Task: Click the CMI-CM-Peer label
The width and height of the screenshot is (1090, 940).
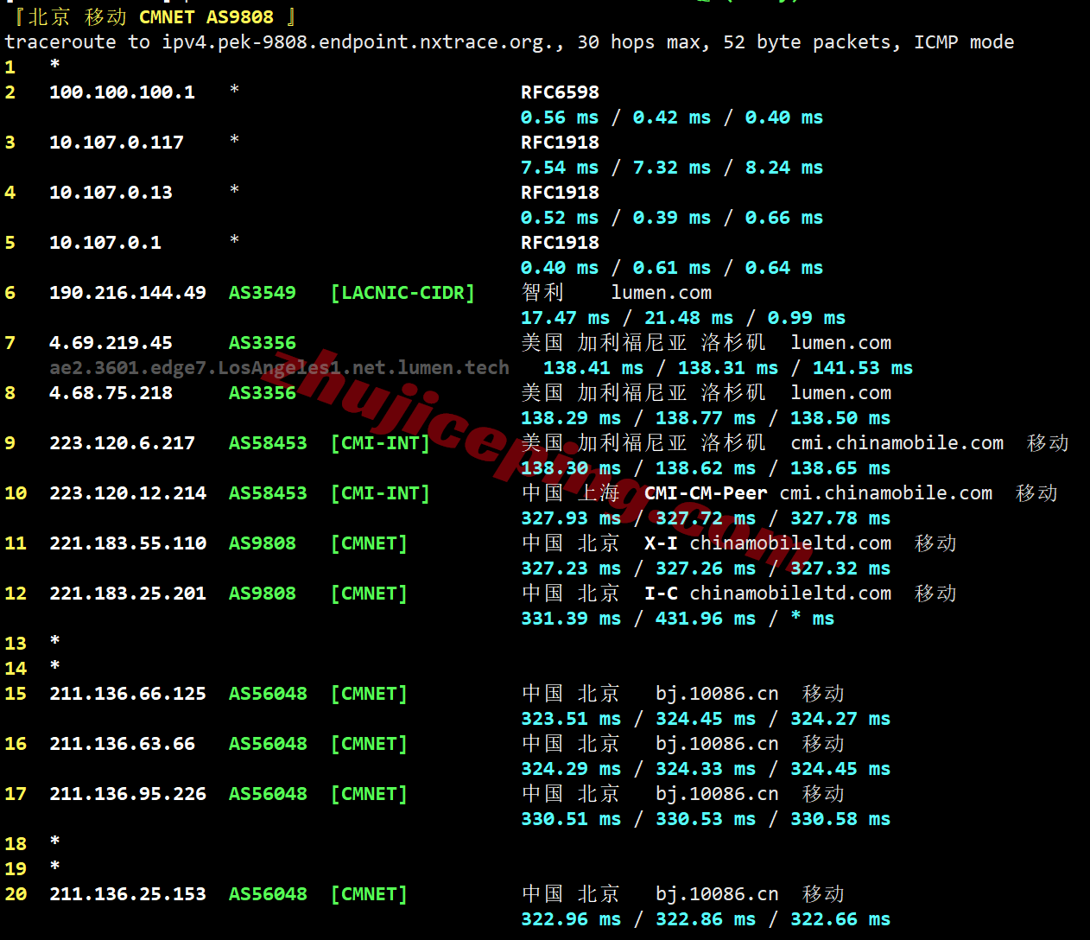Action: click(x=706, y=493)
